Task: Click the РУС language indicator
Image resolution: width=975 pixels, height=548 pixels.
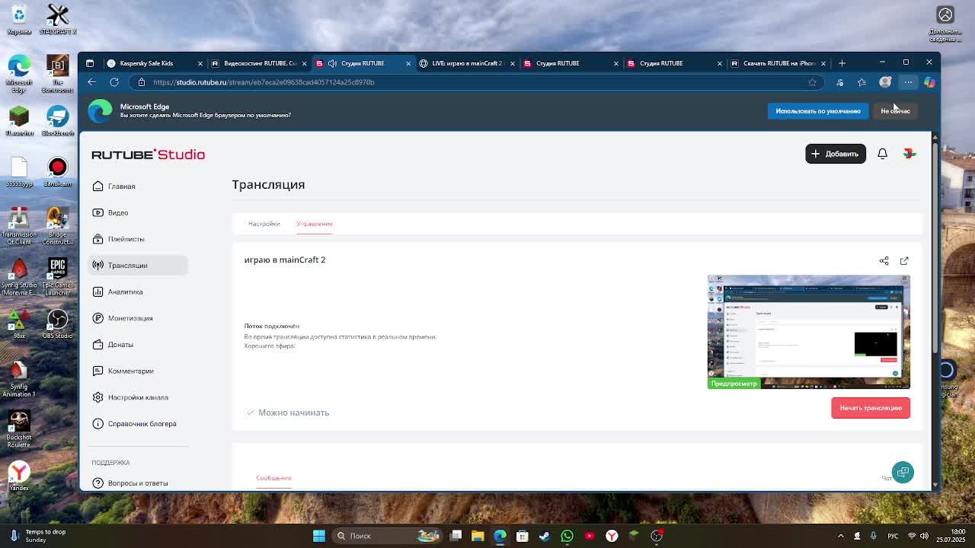Action: click(893, 536)
